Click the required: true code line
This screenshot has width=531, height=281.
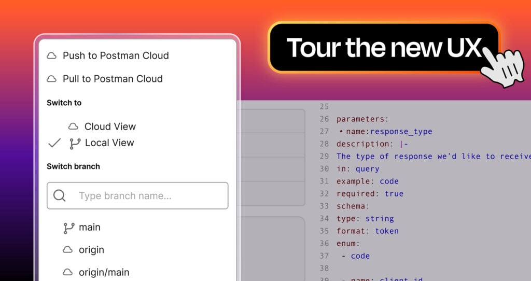369,194
